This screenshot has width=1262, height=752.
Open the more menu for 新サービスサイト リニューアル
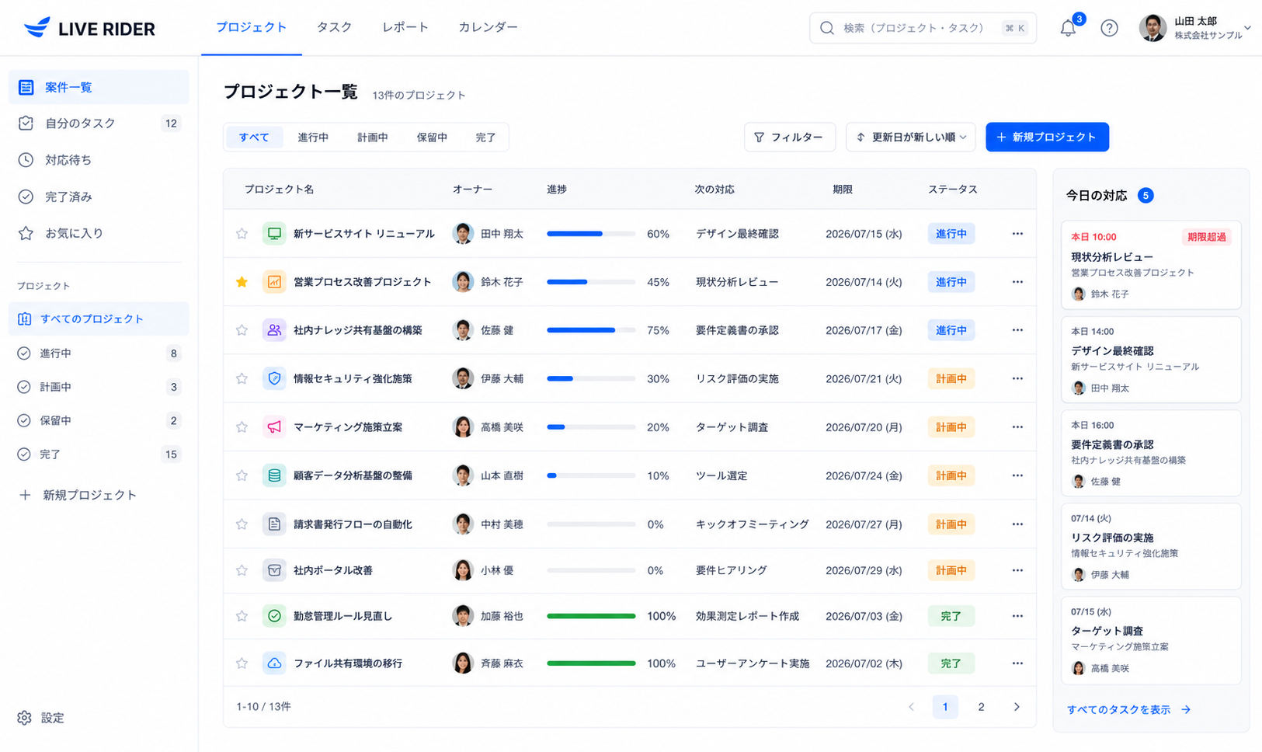(1017, 234)
